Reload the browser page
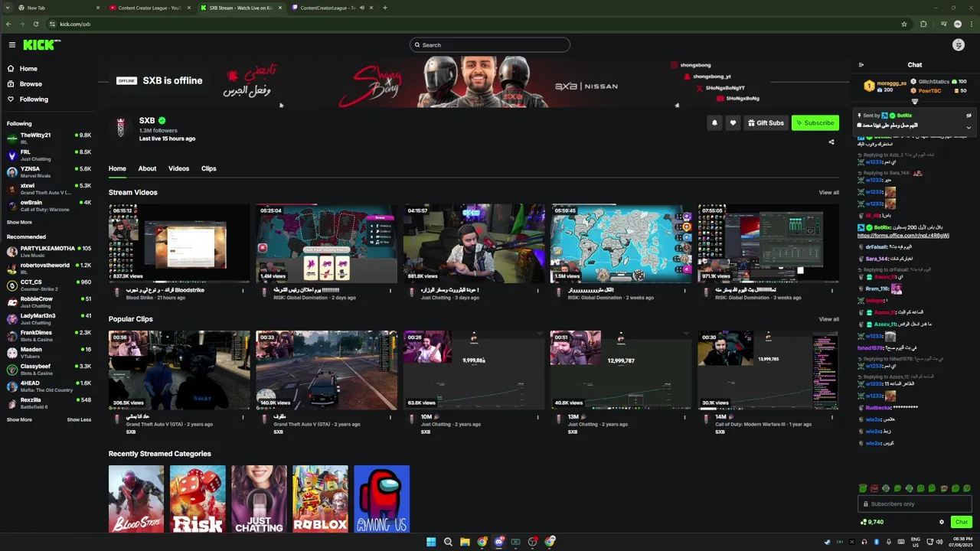The image size is (980, 551). click(x=36, y=24)
